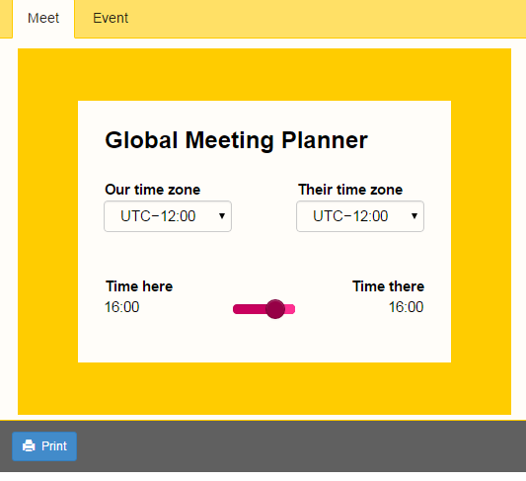Open the Their time zone dropdown arrow
The width and height of the screenshot is (526, 481).
click(414, 216)
